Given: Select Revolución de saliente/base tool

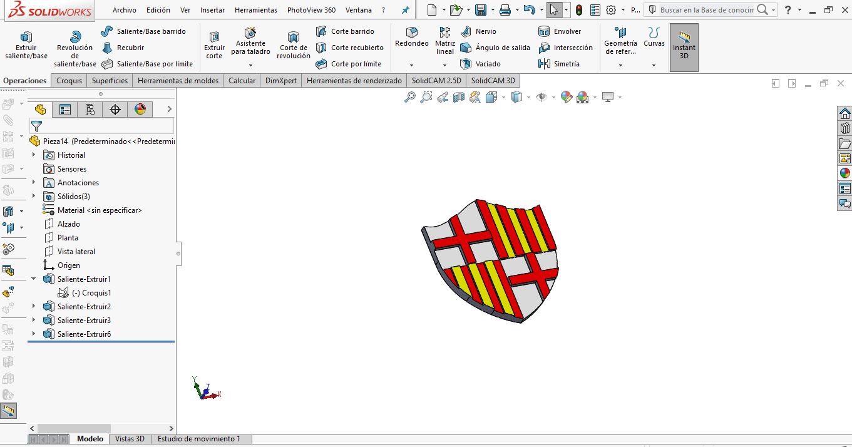Looking at the screenshot, I should pos(75,48).
